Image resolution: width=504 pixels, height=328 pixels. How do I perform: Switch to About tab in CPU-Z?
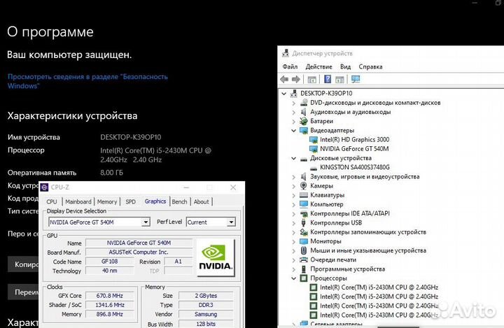[201, 201]
